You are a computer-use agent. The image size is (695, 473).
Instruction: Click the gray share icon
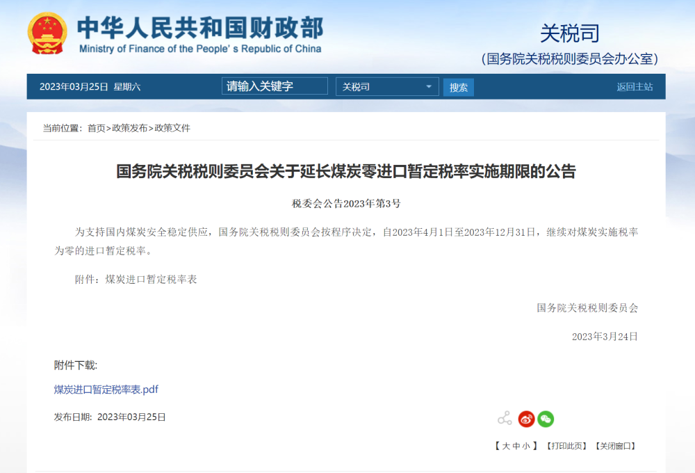(x=505, y=419)
